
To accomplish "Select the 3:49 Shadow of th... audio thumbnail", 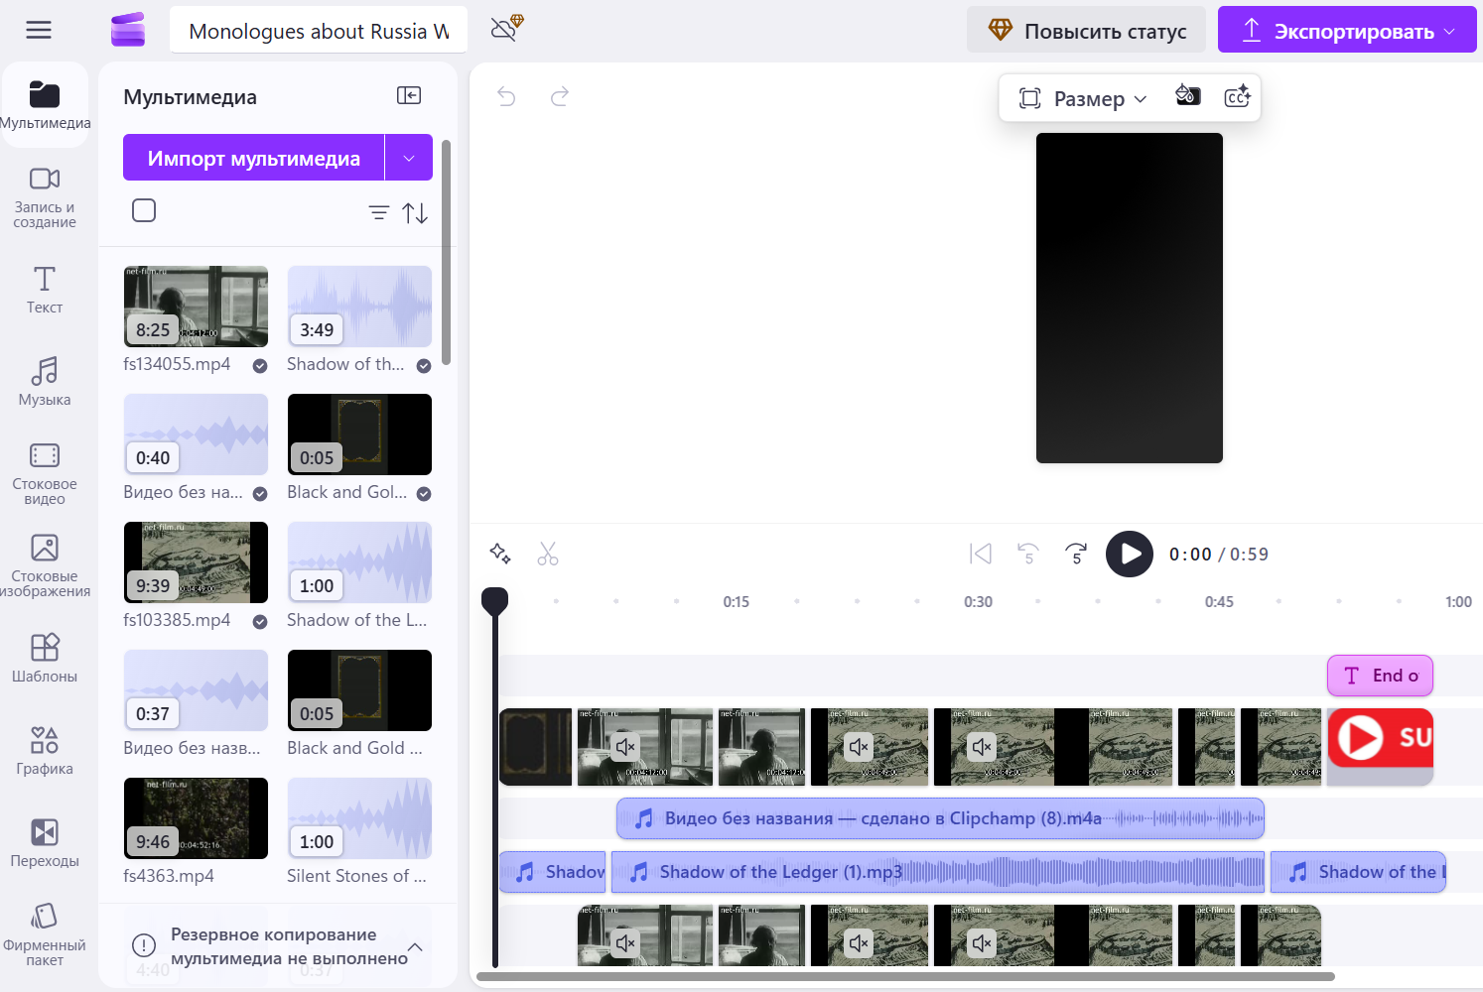I will [359, 307].
